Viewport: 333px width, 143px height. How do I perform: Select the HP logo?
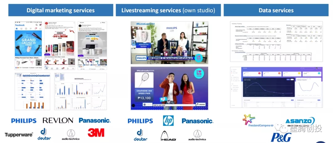pyautogui.click(x=168, y=121)
